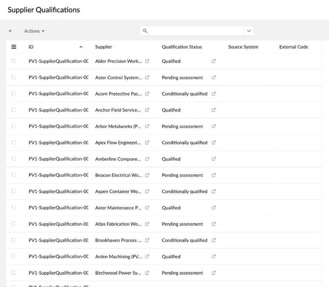Image resolution: width=329 pixels, height=287 pixels.
Task: Select the Acorn Protective Pac row checkbox
Action: [14, 93]
